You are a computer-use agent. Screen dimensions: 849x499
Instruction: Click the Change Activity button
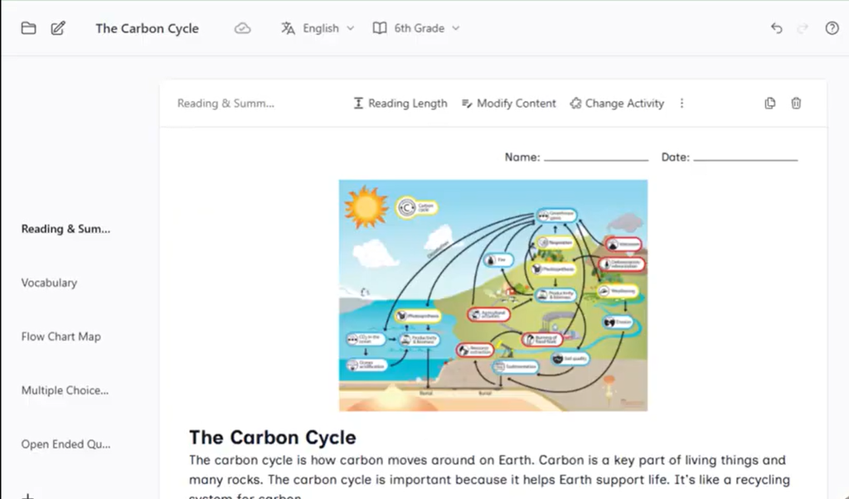point(617,104)
